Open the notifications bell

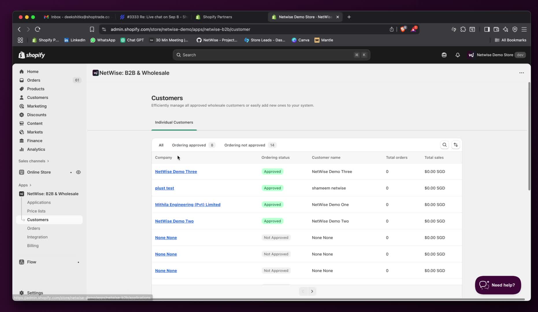pos(458,55)
